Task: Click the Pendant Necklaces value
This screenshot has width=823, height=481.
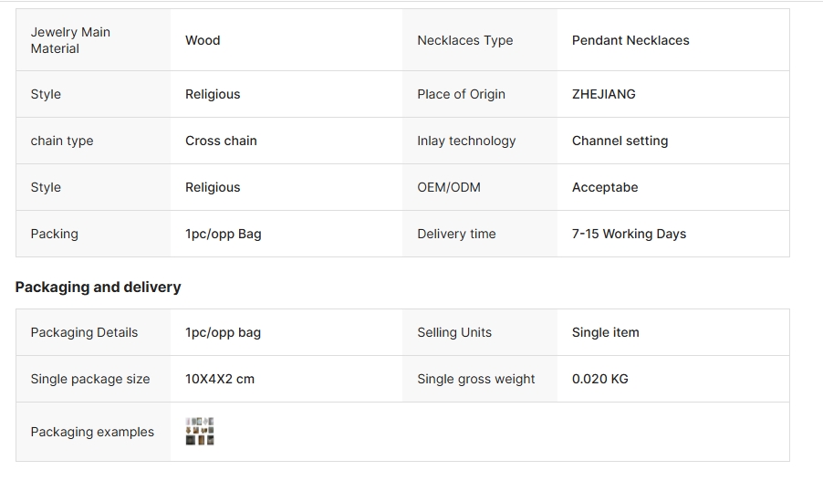Action: click(x=630, y=40)
